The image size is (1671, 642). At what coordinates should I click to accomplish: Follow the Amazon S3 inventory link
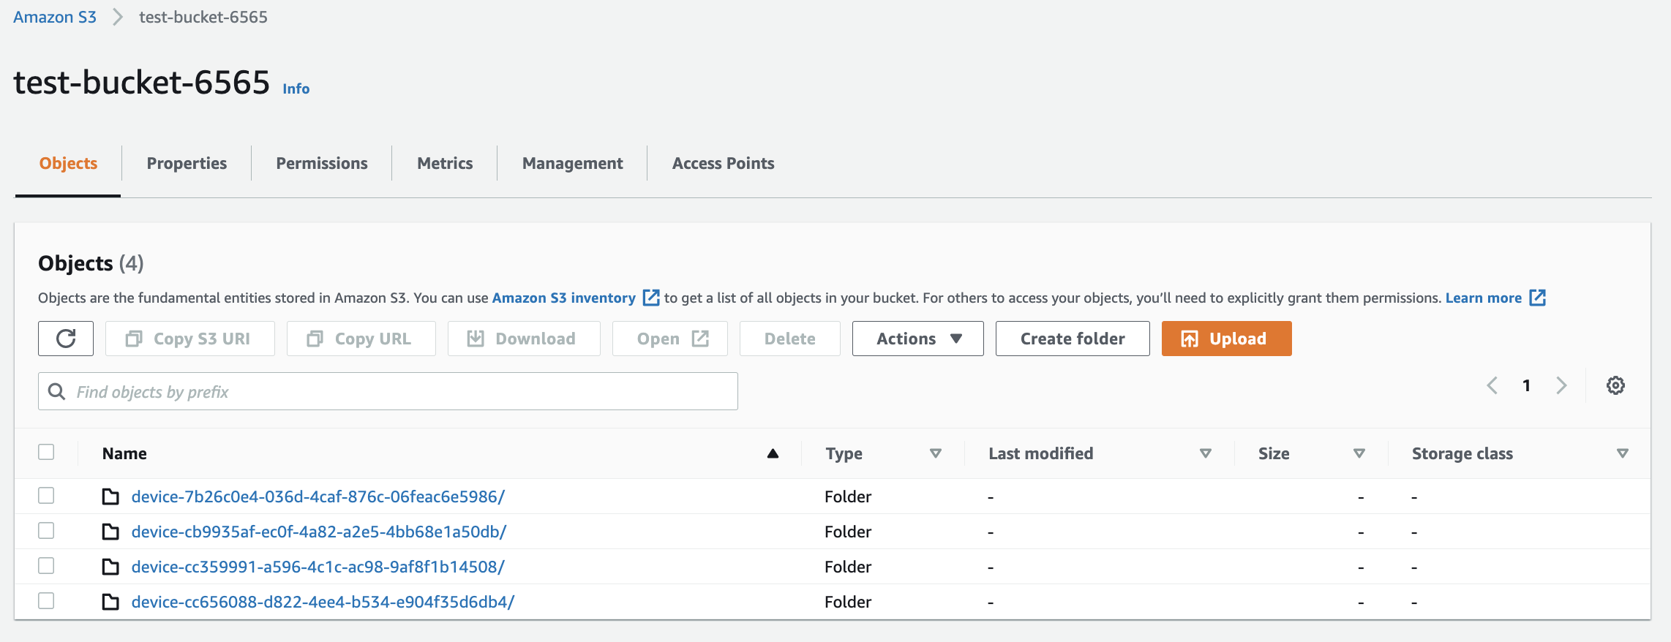point(564,298)
